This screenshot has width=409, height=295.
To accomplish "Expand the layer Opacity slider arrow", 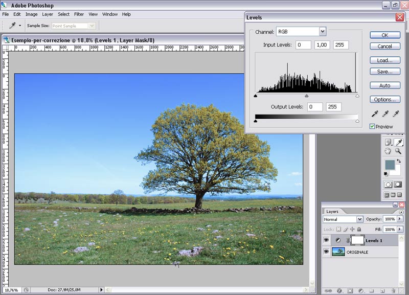I will click(399, 219).
